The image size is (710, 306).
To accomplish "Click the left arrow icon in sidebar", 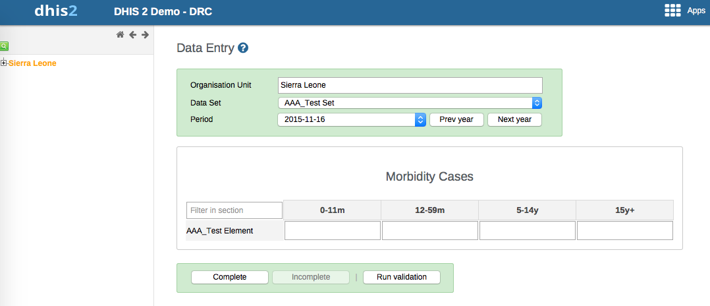I will point(132,35).
